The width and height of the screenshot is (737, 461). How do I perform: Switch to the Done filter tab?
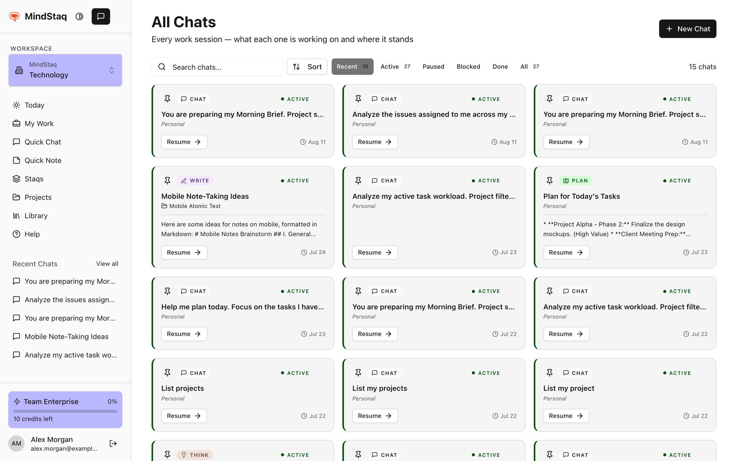500,67
